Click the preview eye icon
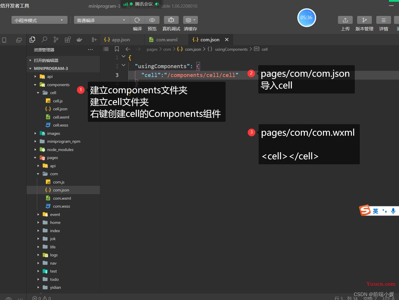Screen dimensions: 399x300 coord(152,20)
